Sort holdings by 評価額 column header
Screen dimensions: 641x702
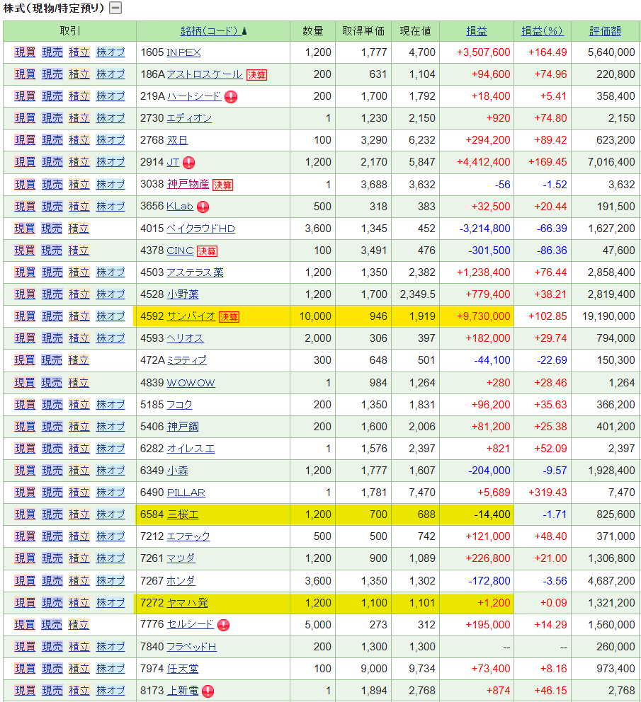point(605,31)
